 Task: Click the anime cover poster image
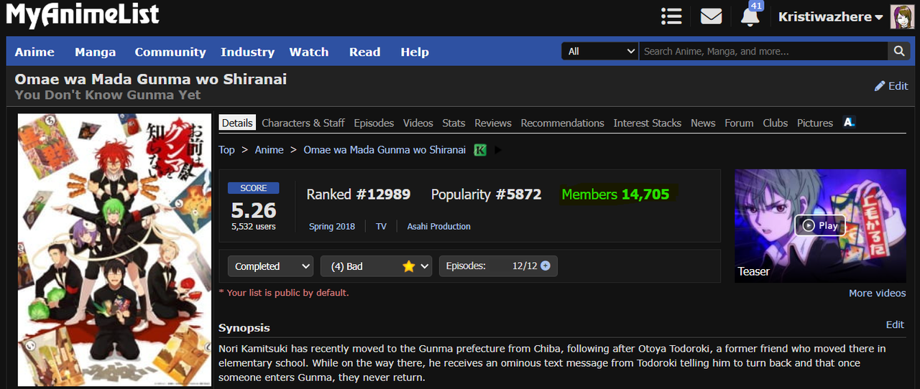pyautogui.click(x=114, y=249)
